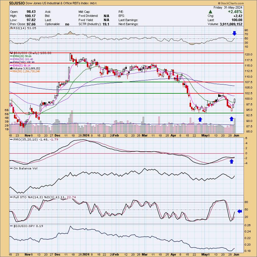Click the 6B volume axis label
The image size is (257, 257).
point(7,110)
